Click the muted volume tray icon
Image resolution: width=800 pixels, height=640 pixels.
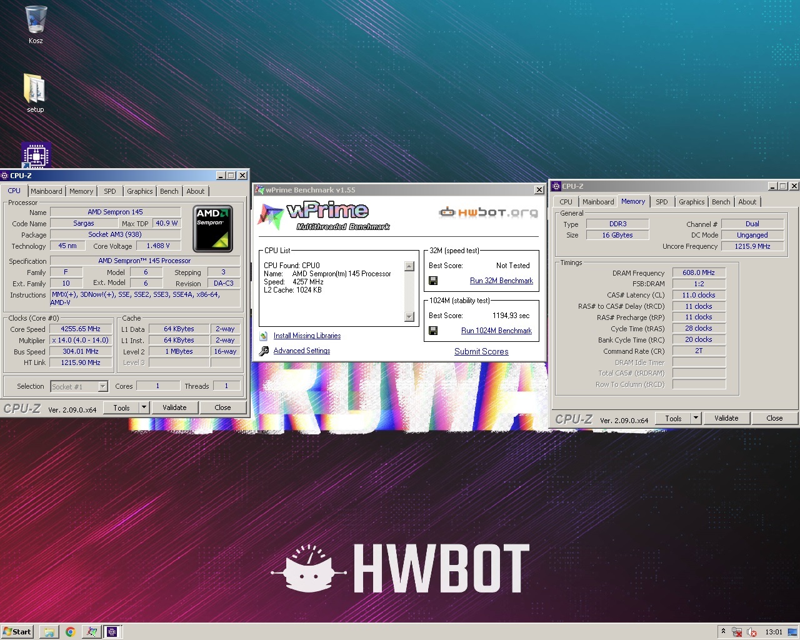click(x=752, y=632)
